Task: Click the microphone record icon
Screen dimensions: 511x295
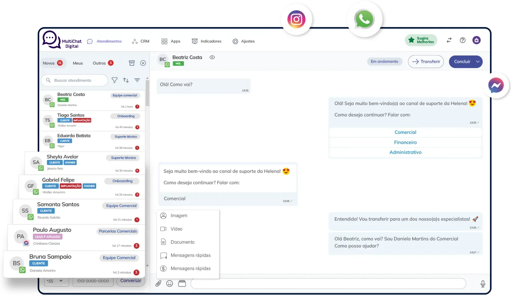Action: coord(483,284)
